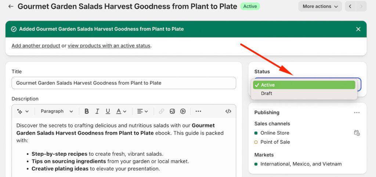Open the Paragraph style dropdown
The width and height of the screenshot is (376, 177).
click(57, 111)
